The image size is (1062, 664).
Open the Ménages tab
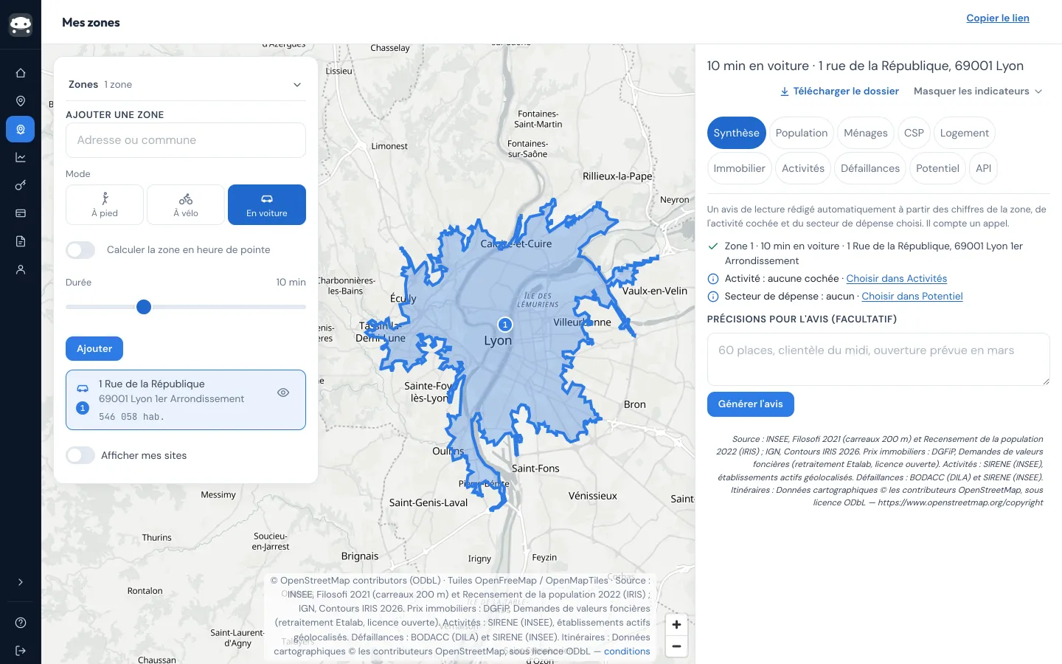[866, 133]
